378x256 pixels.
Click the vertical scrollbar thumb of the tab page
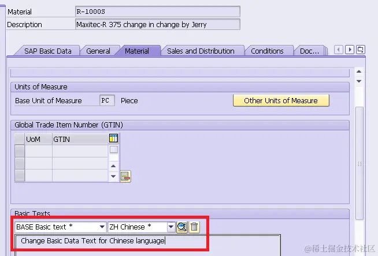coord(360,163)
